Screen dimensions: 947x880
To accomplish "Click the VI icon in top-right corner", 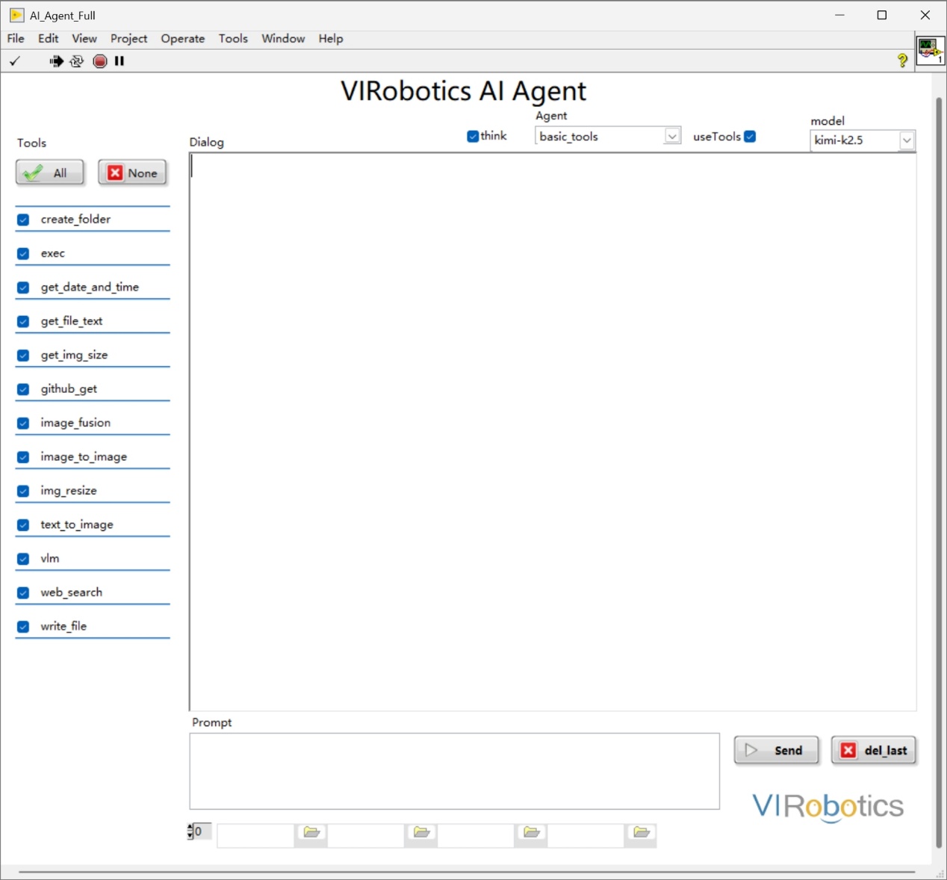I will (930, 51).
